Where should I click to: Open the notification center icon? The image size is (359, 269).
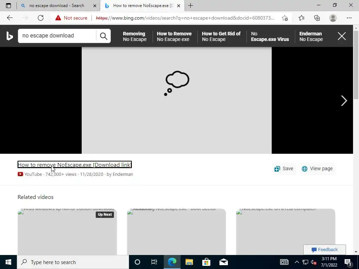(x=348, y=262)
